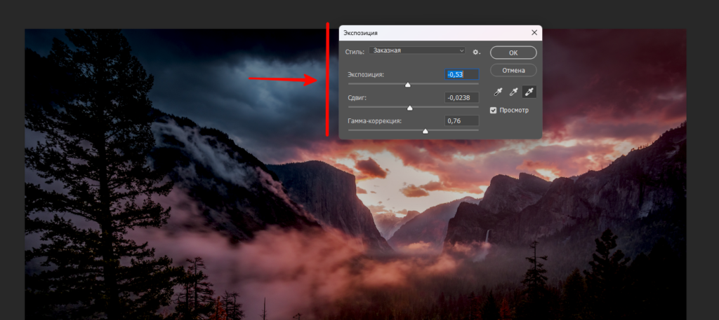Select the white point eyedropper tool

(x=529, y=92)
